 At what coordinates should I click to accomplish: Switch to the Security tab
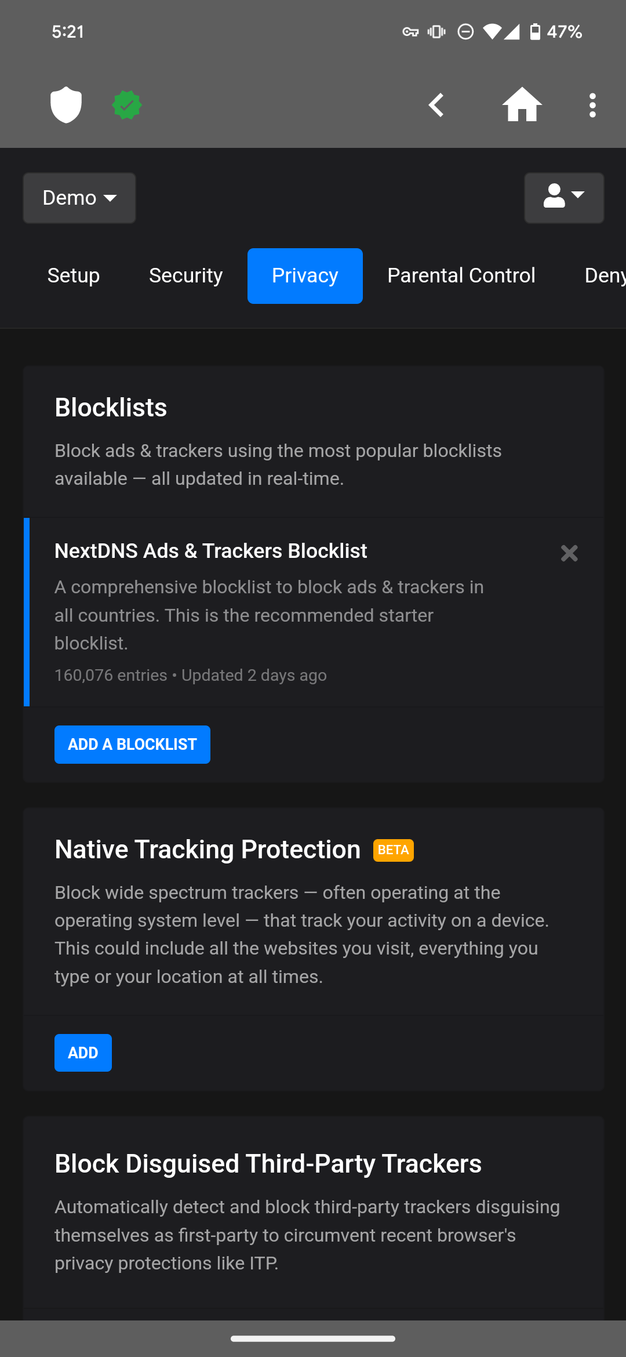pyautogui.click(x=185, y=276)
